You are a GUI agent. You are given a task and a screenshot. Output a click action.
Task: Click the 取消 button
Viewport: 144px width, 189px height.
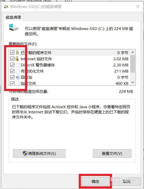pyautogui.click(x=126, y=181)
